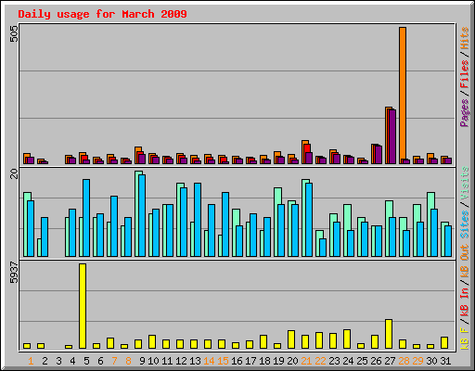
Task: Click the orange day label 14 on x-axis
Action: coord(209,361)
